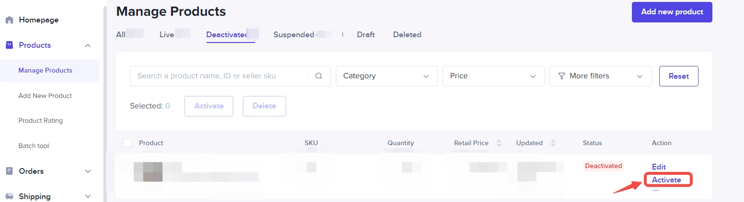
Task: Click the Products shopping bag icon
Action: tap(9, 45)
